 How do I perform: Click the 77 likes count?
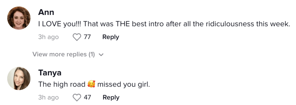tap(87, 37)
